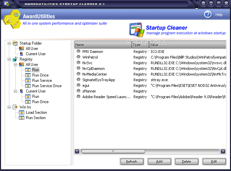This screenshot has height=171, width=231.
Task: Select Run Once under All User
Action: click(40, 75)
